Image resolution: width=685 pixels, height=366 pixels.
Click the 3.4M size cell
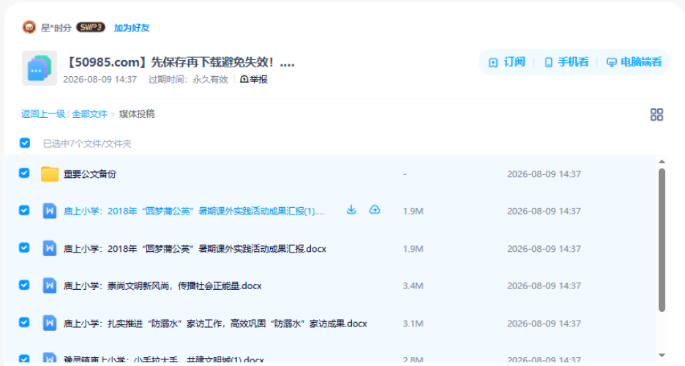[413, 285]
